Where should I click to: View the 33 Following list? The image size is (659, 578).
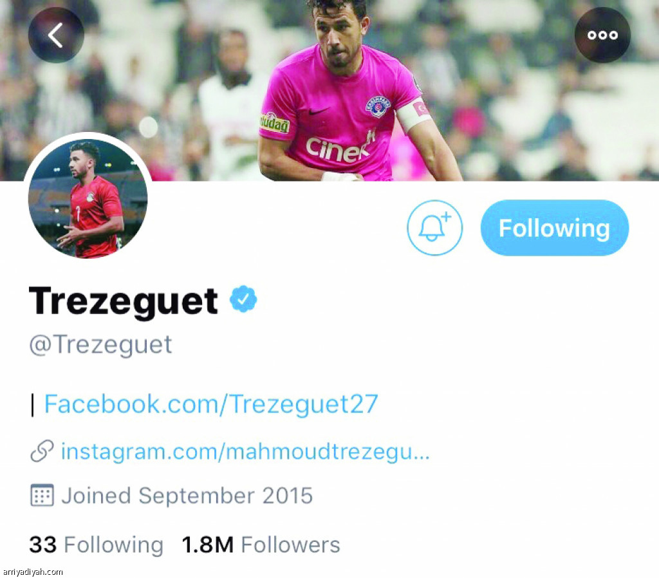point(97,545)
